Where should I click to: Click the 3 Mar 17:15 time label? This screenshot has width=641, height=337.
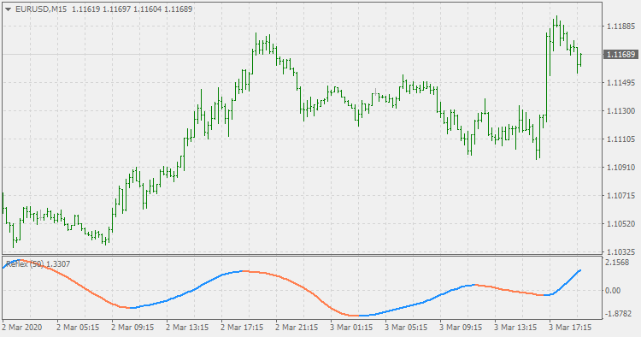pyautogui.click(x=570, y=328)
